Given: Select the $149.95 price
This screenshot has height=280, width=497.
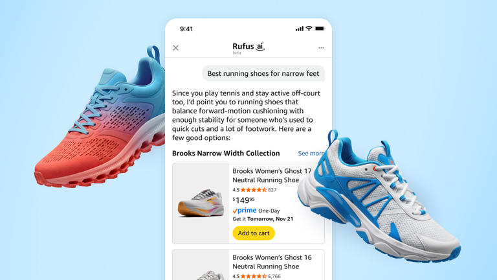Looking at the screenshot, I should [x=243, y=200].
